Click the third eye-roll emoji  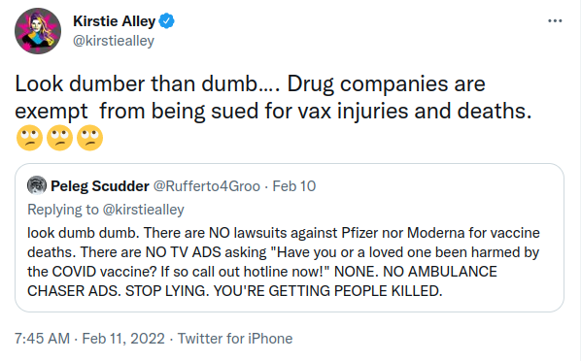point(89,138)
